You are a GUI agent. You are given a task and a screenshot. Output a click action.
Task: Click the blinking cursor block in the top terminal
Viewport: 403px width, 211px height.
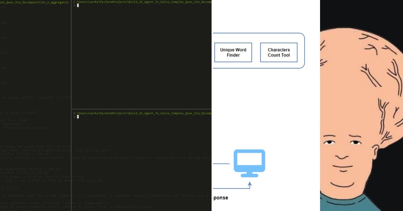coord(78,5)
